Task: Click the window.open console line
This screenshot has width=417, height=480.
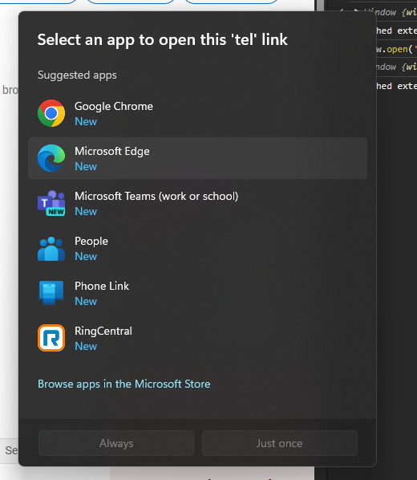Action: pyautogui.click(x=396, y=49)
